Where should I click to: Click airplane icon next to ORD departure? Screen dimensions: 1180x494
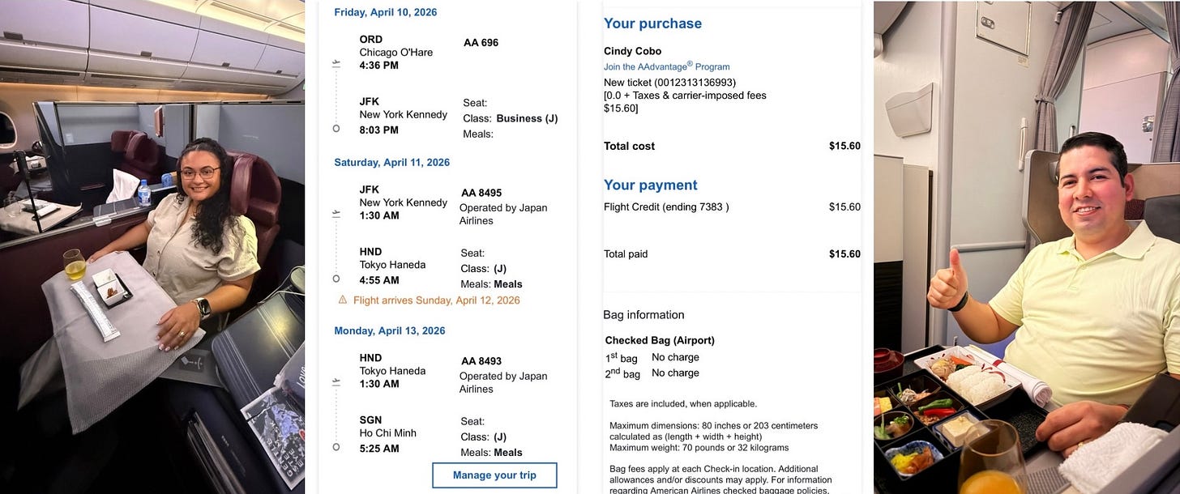coord(336,62)
